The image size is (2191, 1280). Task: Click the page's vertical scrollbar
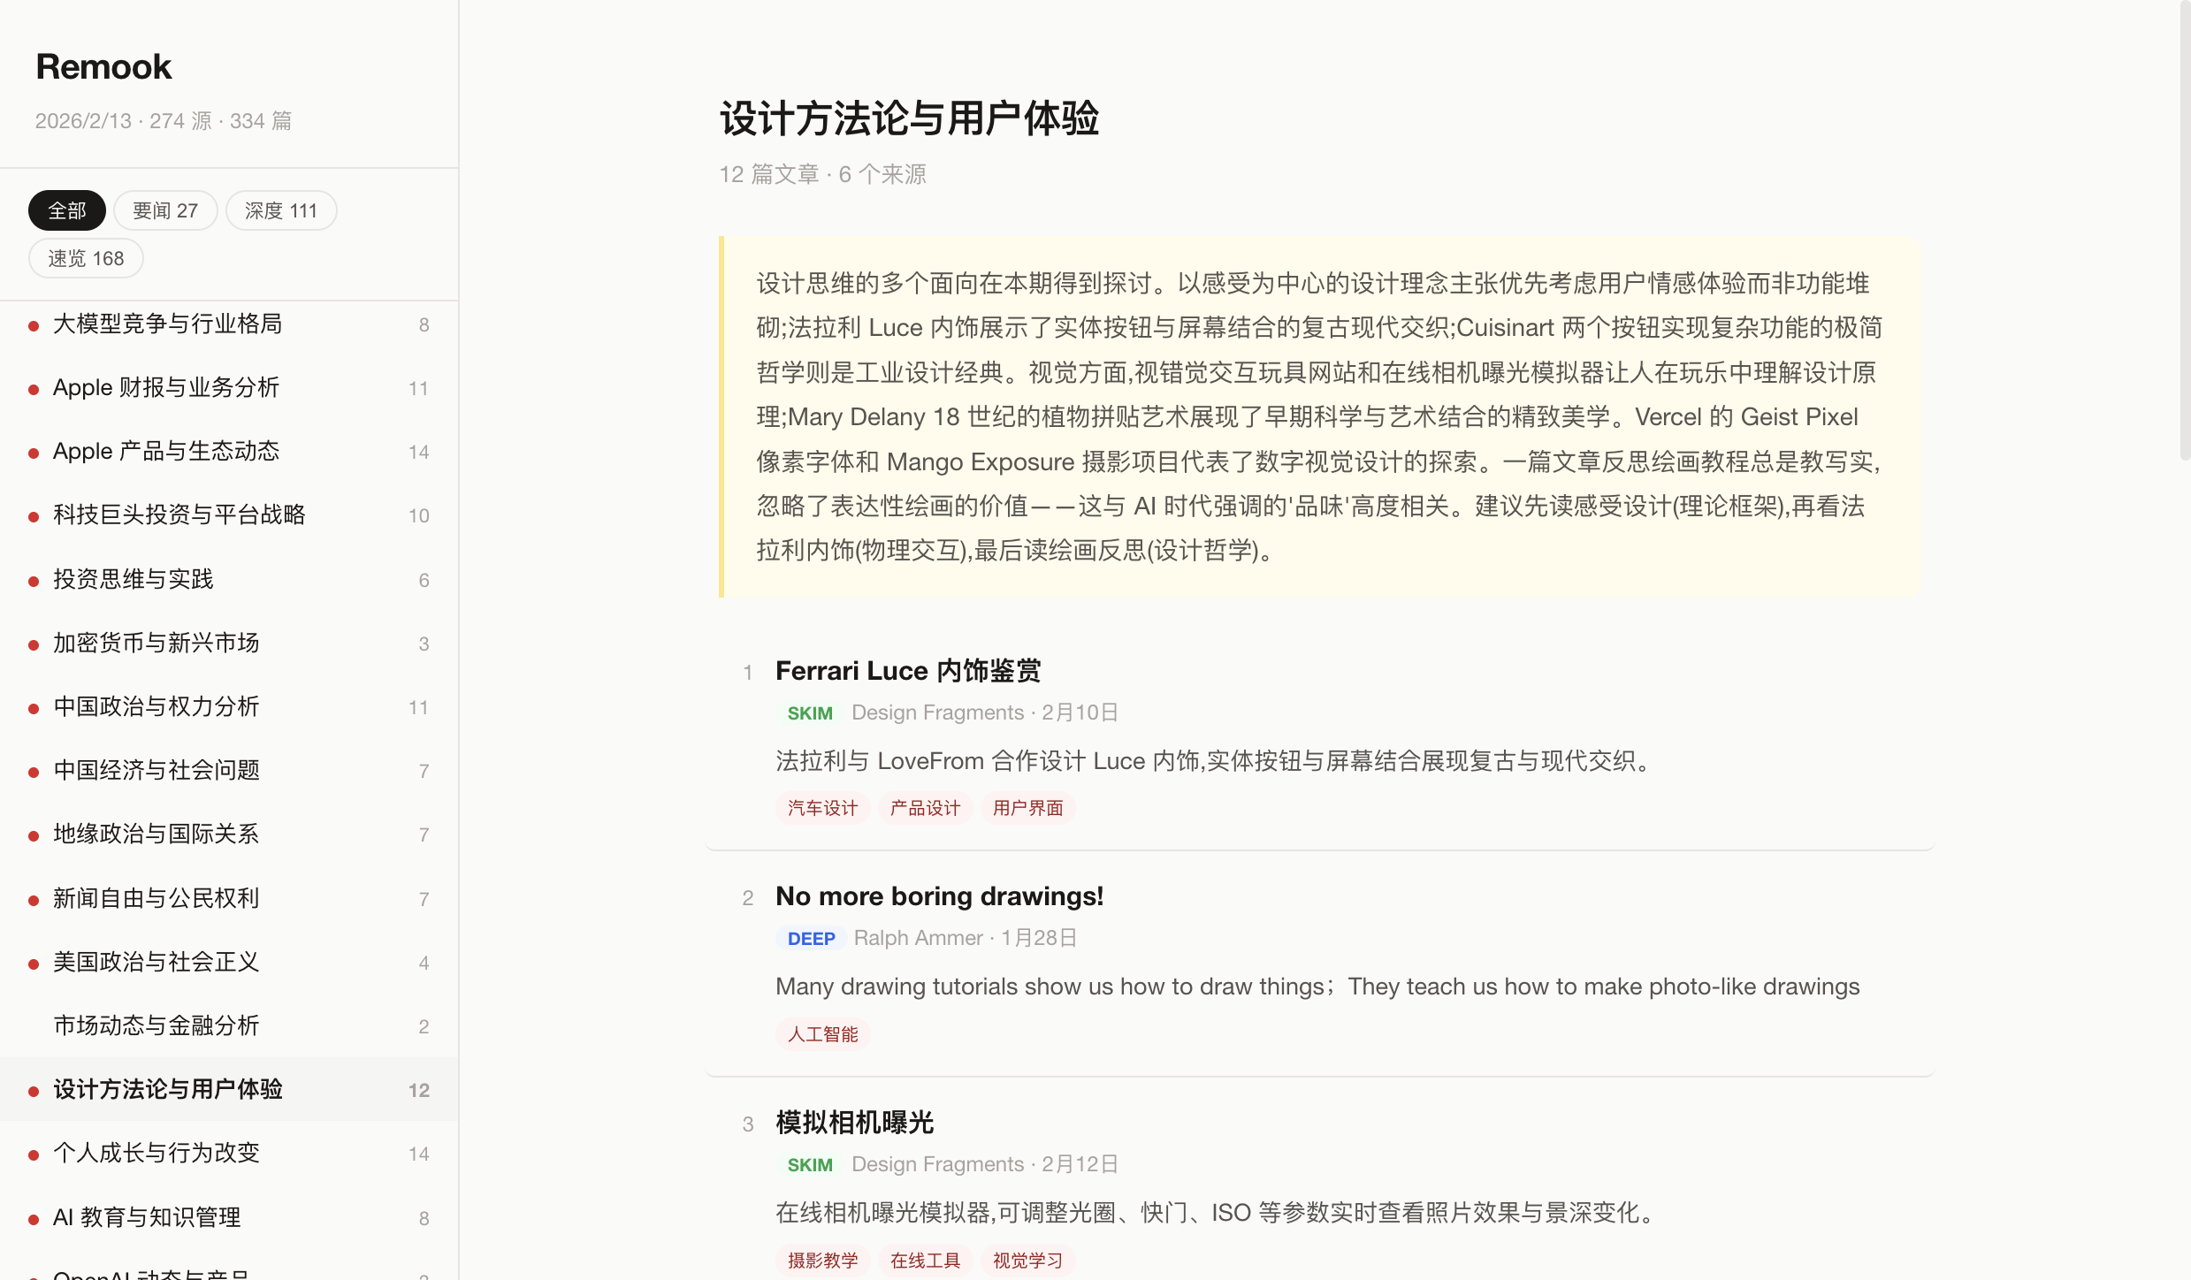pos(2184,230)
